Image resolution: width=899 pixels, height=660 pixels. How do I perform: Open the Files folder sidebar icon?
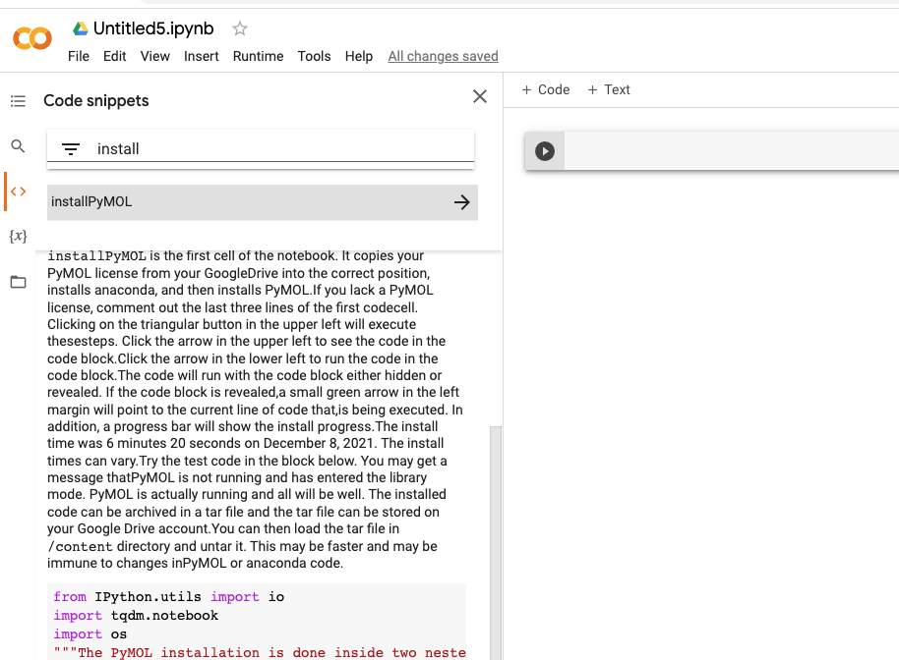(x=18, y=282)
